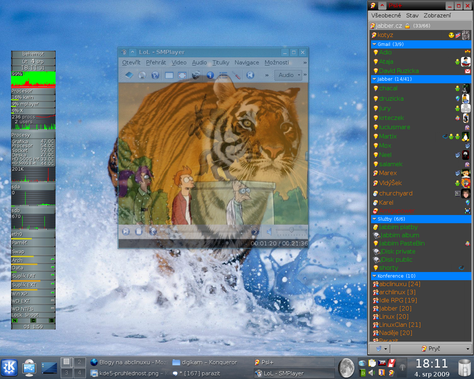Open the Video menu in SMPlayer

(179, 63)
